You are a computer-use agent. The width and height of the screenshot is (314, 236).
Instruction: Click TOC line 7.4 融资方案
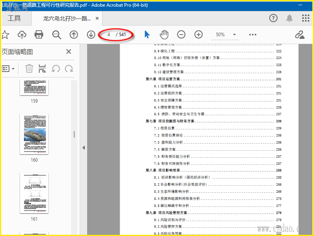[218, 149]
